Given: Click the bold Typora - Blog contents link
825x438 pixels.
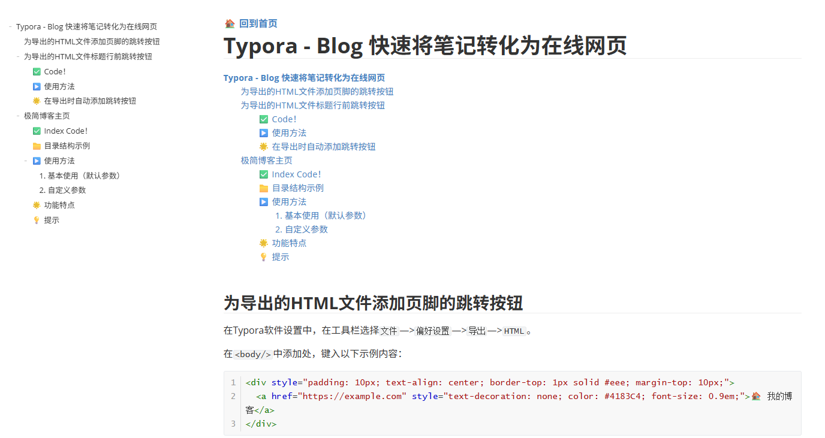Looking at the screenshot, I should [304, 78].
